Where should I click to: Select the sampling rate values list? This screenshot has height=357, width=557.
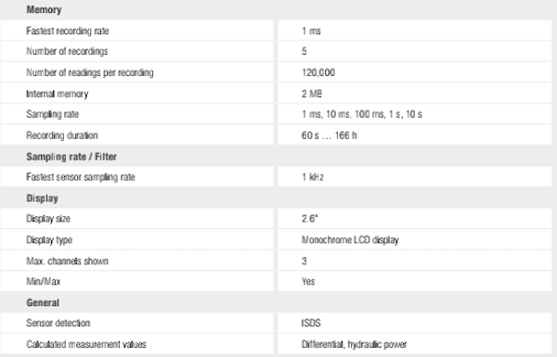click(362, 114)
